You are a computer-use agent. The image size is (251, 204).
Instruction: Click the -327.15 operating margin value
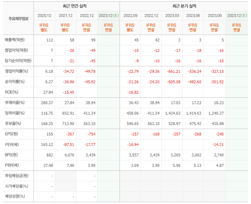click(217, 71)
